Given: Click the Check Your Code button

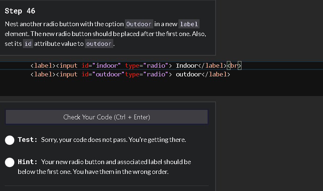Looking at the screenshot, I should pyautogui.click(x=107, y=117).
